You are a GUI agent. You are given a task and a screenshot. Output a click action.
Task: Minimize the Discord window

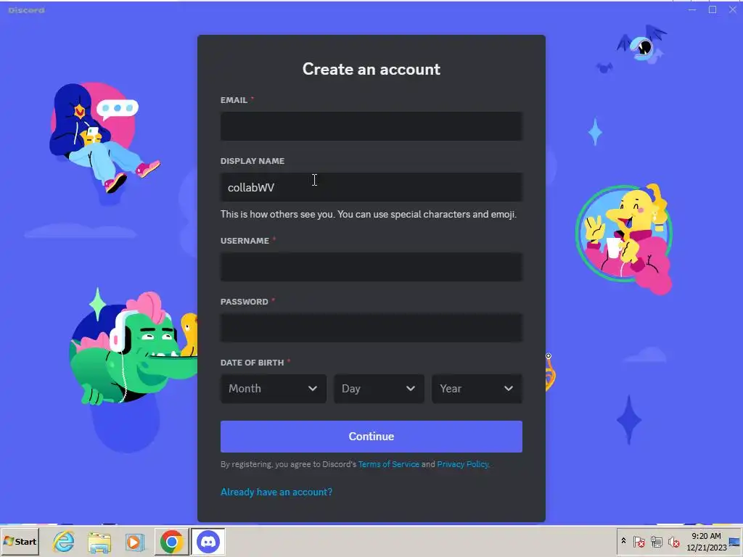pos(692,9)
